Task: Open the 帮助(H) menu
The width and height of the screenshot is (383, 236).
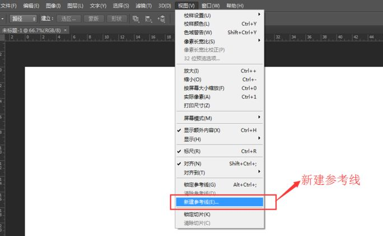Action: click(x=235, y=6)
